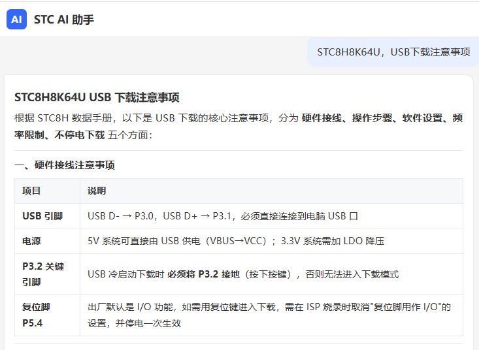
Task: Click the blue AI logo icon
Action: click(16, 19)
